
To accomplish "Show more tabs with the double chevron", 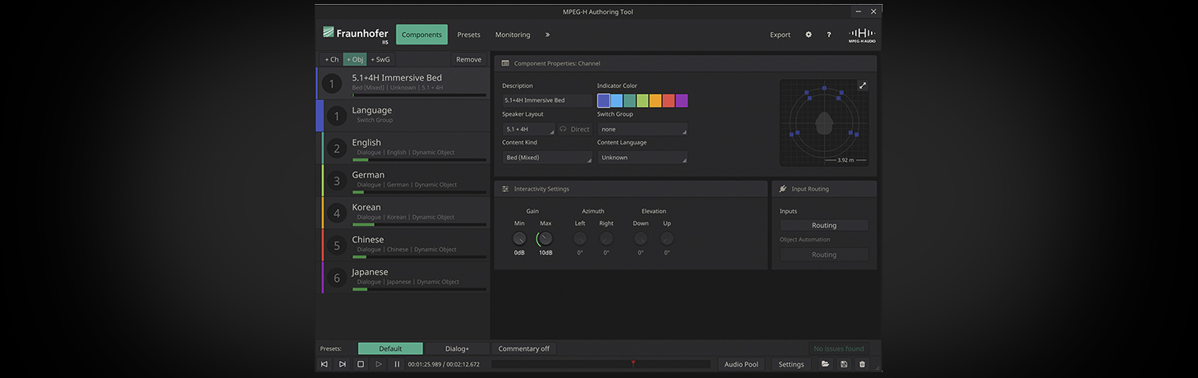I will tap(547, 35).
